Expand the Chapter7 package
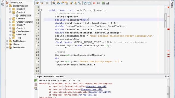Image resolution: width=175 pixels, height=98 pixels. coord(10,25)
